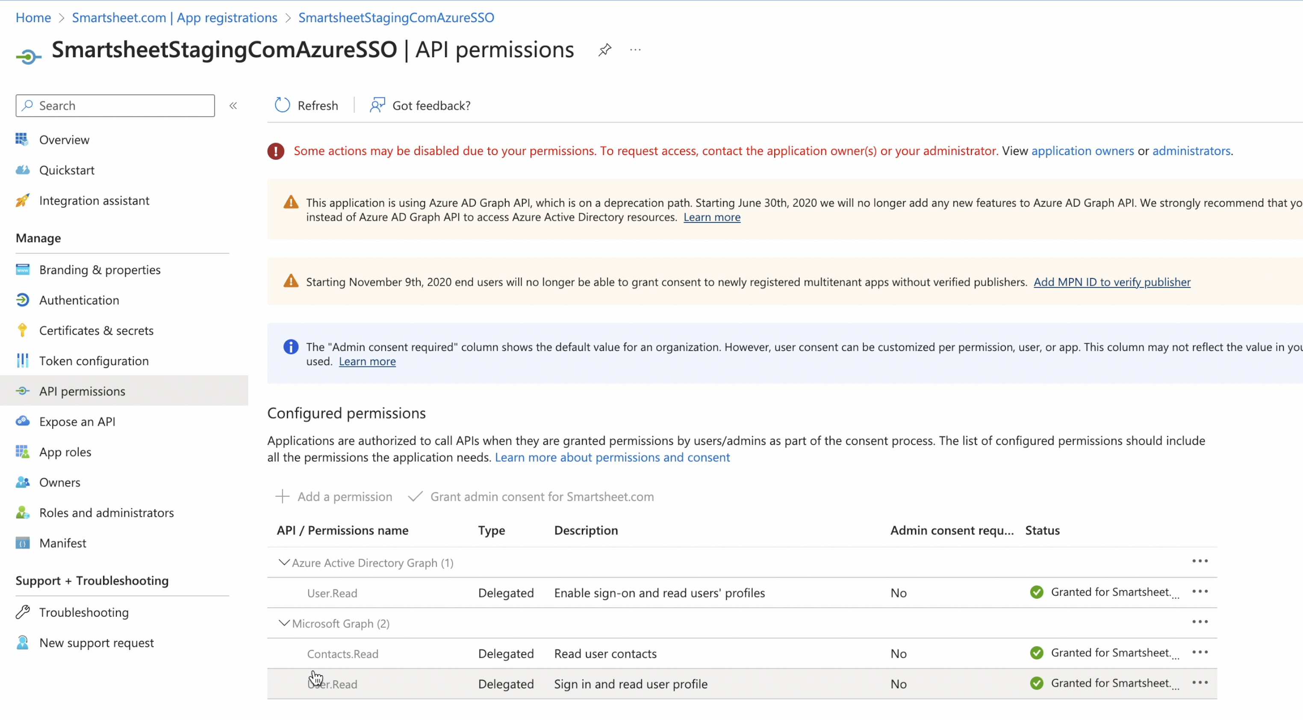Click the Roles and administrators icon
The image size is (1303, 720).
22,512
